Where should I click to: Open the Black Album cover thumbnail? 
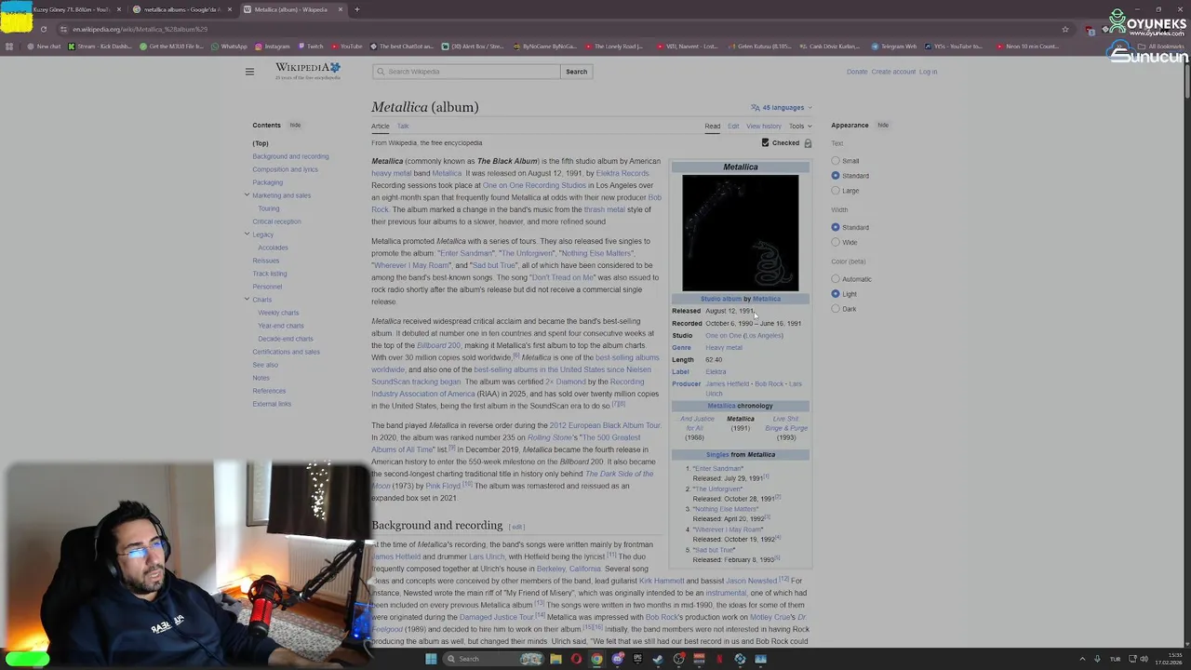740,233
